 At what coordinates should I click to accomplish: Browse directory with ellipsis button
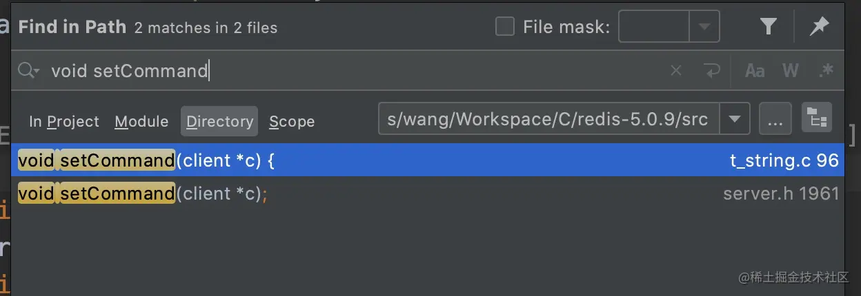pos(775,120)
